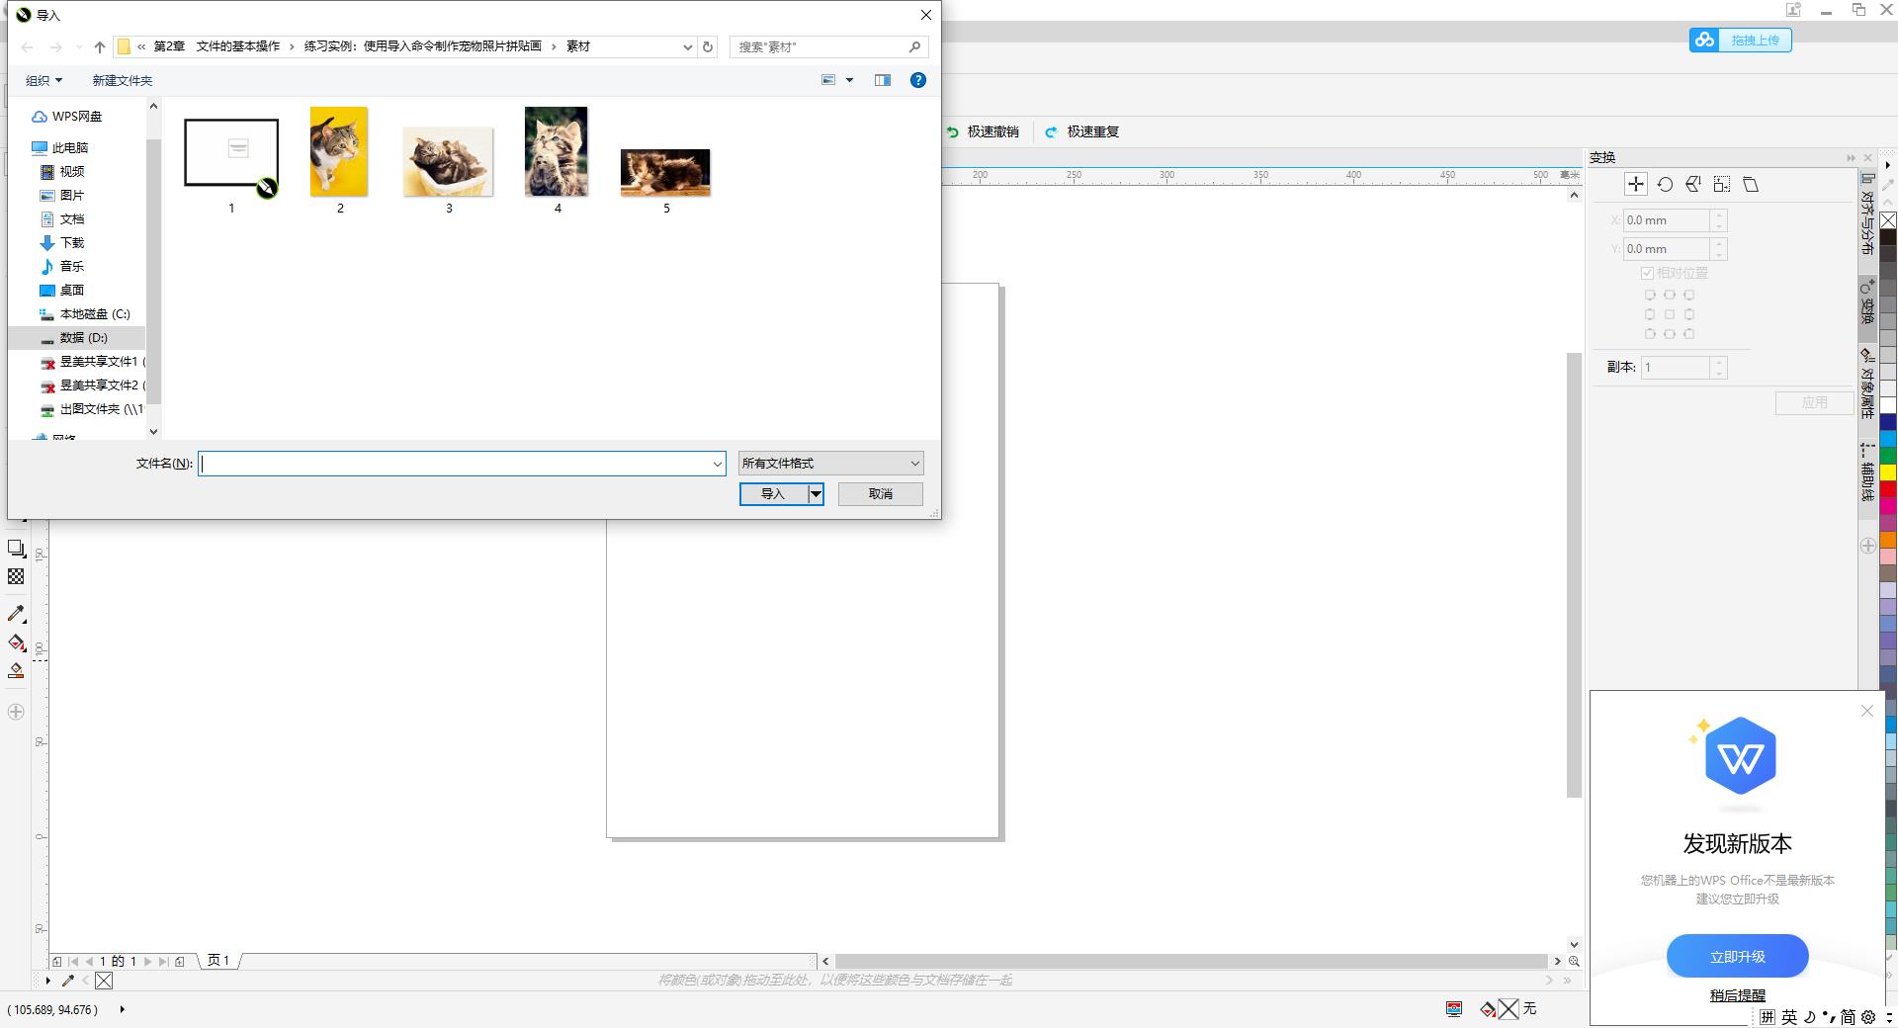Select the Skew transform icon
Image resolution: width=1898 pixels, height=1028 pixels.
pyautogui.click(x=1751, y=184)
